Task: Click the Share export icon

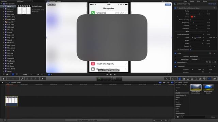Action: (215, 79)
